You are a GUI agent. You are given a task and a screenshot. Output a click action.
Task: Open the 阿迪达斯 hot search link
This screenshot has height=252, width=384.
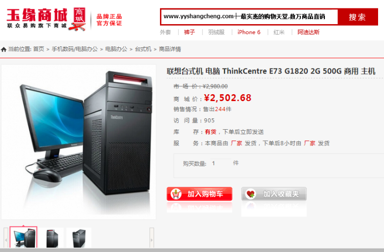[308, 32]
